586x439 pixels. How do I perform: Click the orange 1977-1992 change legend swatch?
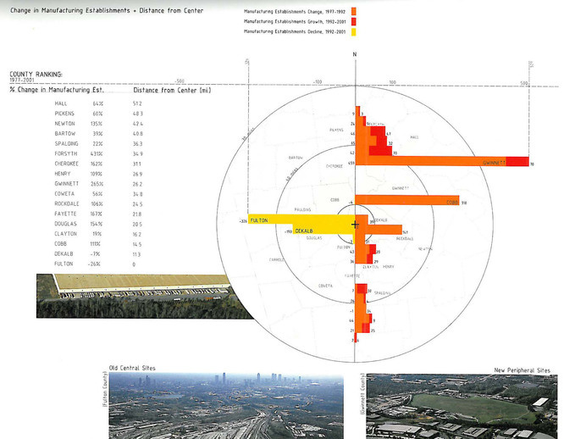pyautogui.click(x=353, y=11)
